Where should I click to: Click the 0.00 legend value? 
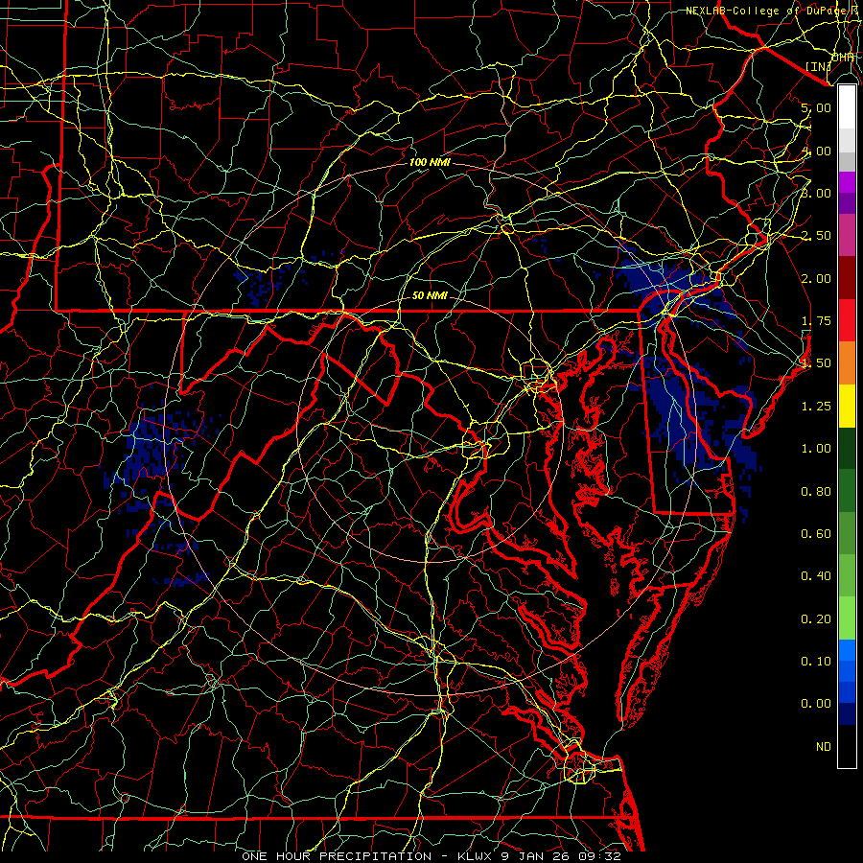click(x=816, y=704)
